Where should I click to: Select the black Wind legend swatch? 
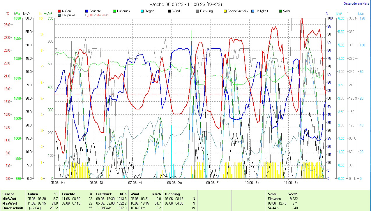point(169,11)
